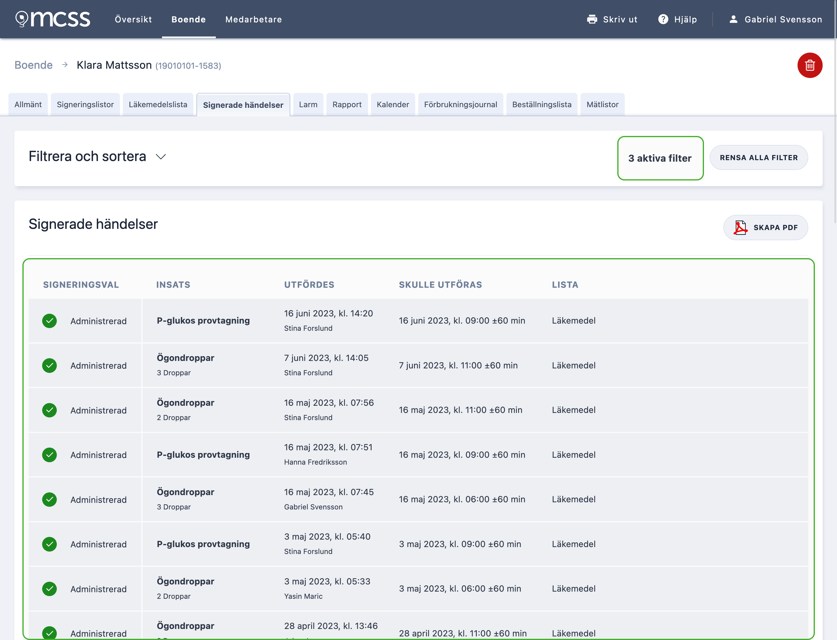Viewport: 837px width, 640px height.
Task: Switch to the Förbrukningsjournal tab
Action: 461,104
